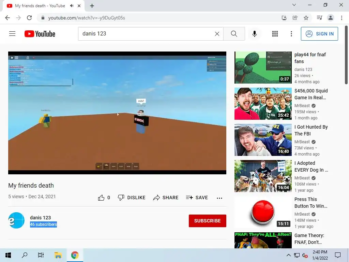Open Task View on taskbar

pyautogui.click(x=41, y=255)
